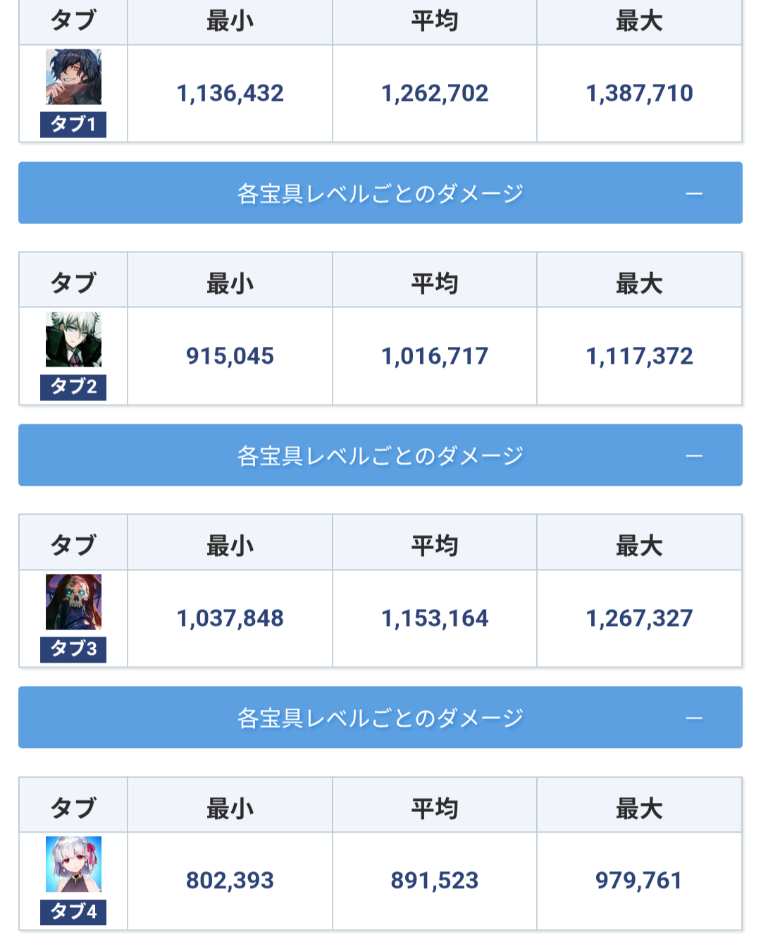Click the minimum damage value 1,136,432
This screenshot has width=761, height=939.
click(x=230, y=93)
